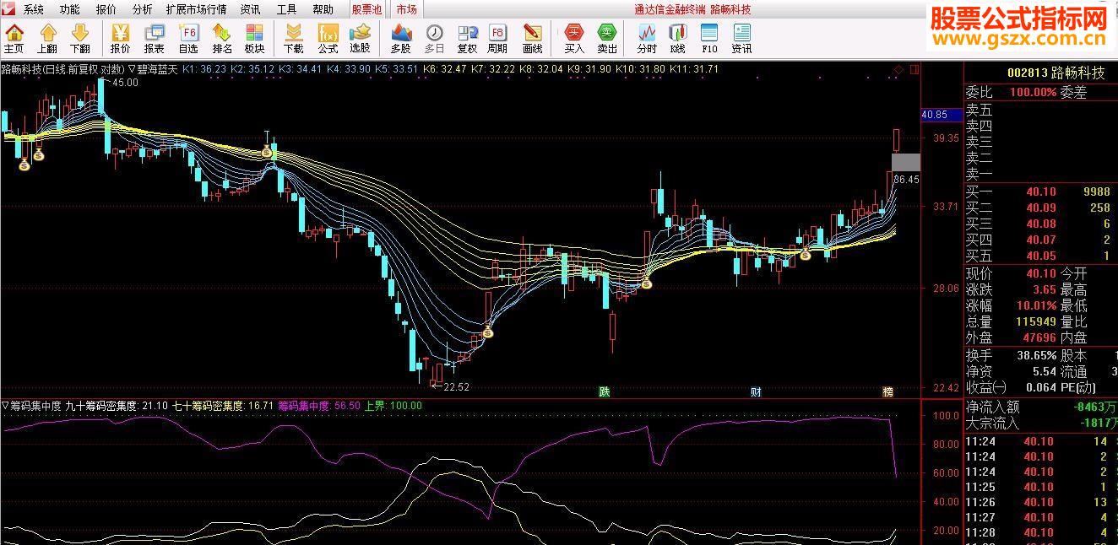Click stock code 002813 路畅科技 header

(1056, 73)
